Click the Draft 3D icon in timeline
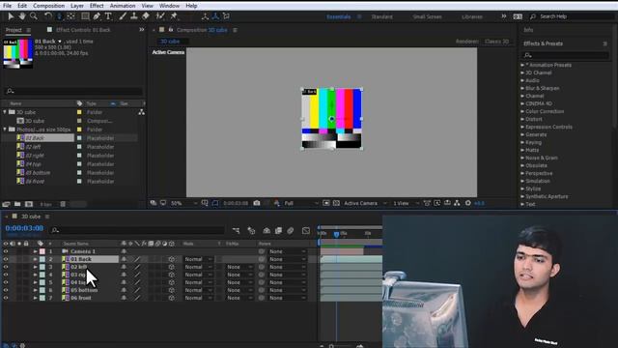This screenshot has width=618, height=348. [x=251, y=230]
